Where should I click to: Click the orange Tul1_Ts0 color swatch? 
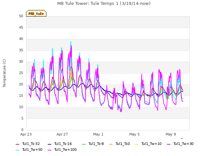pyautogui.click(x=111, y=144)
